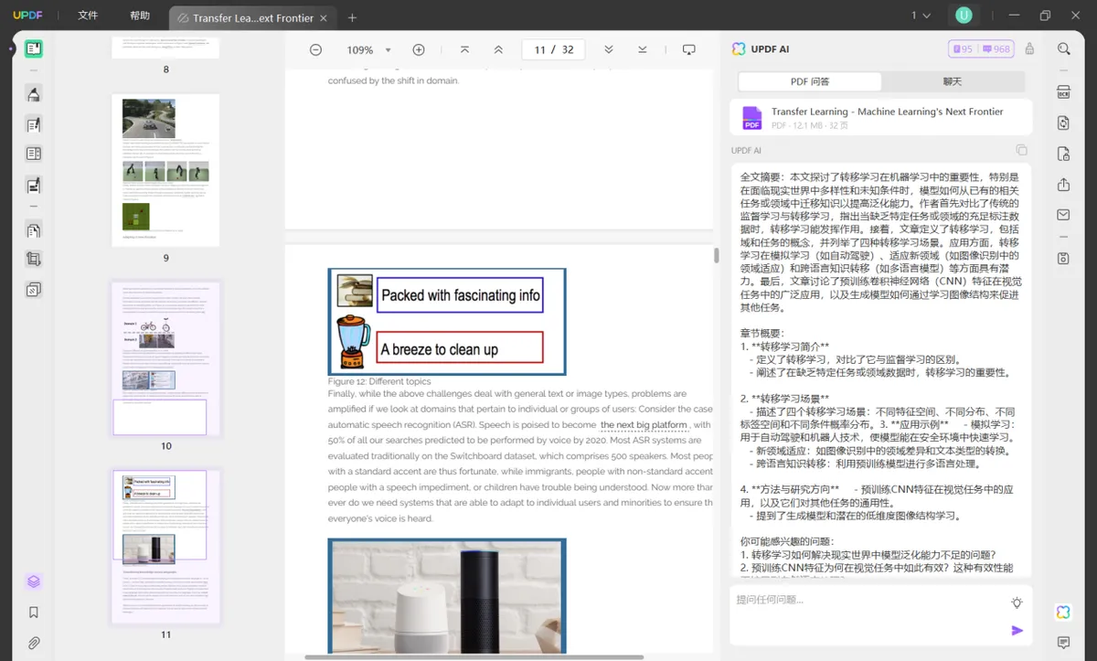Expand the 109% zoom level dropdown
The width and height of the screenshot is (1097, 661).
(x=388, y=50)
